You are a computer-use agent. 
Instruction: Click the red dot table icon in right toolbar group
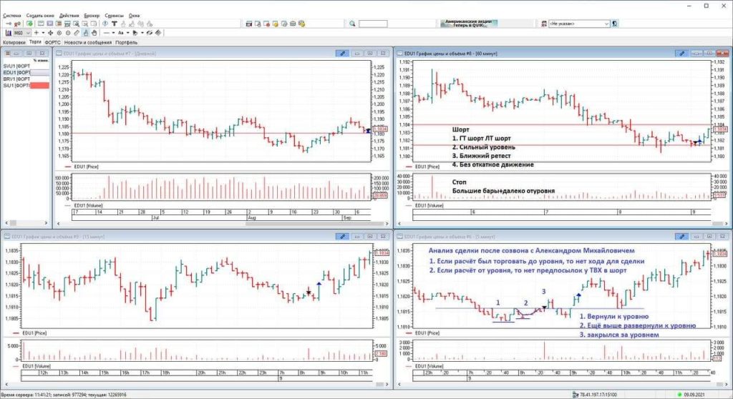(266, 24)
